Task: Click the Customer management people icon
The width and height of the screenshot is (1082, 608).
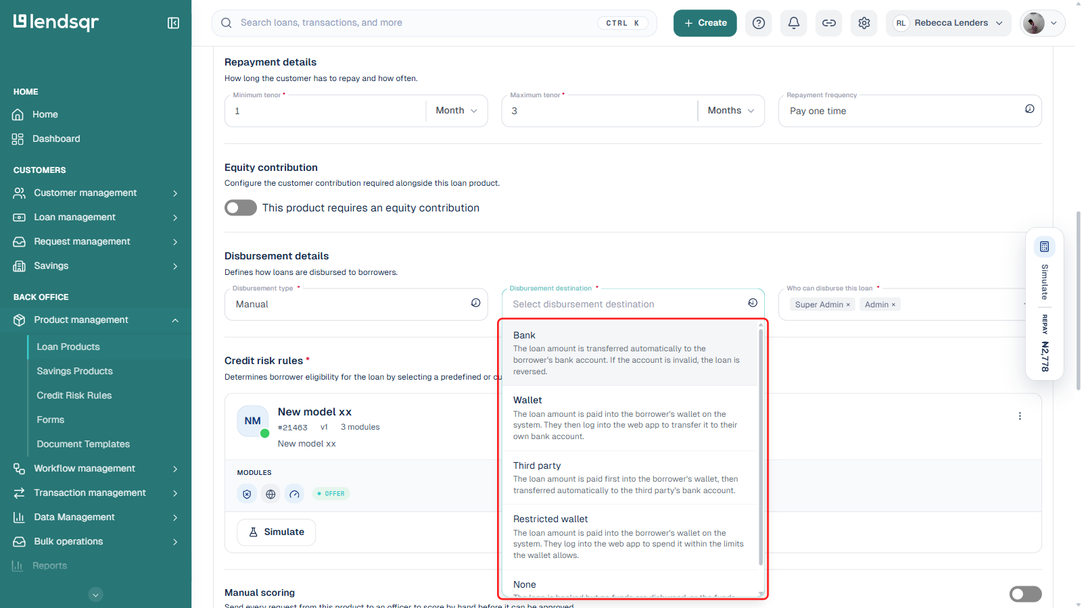Action: pos(20,193)
